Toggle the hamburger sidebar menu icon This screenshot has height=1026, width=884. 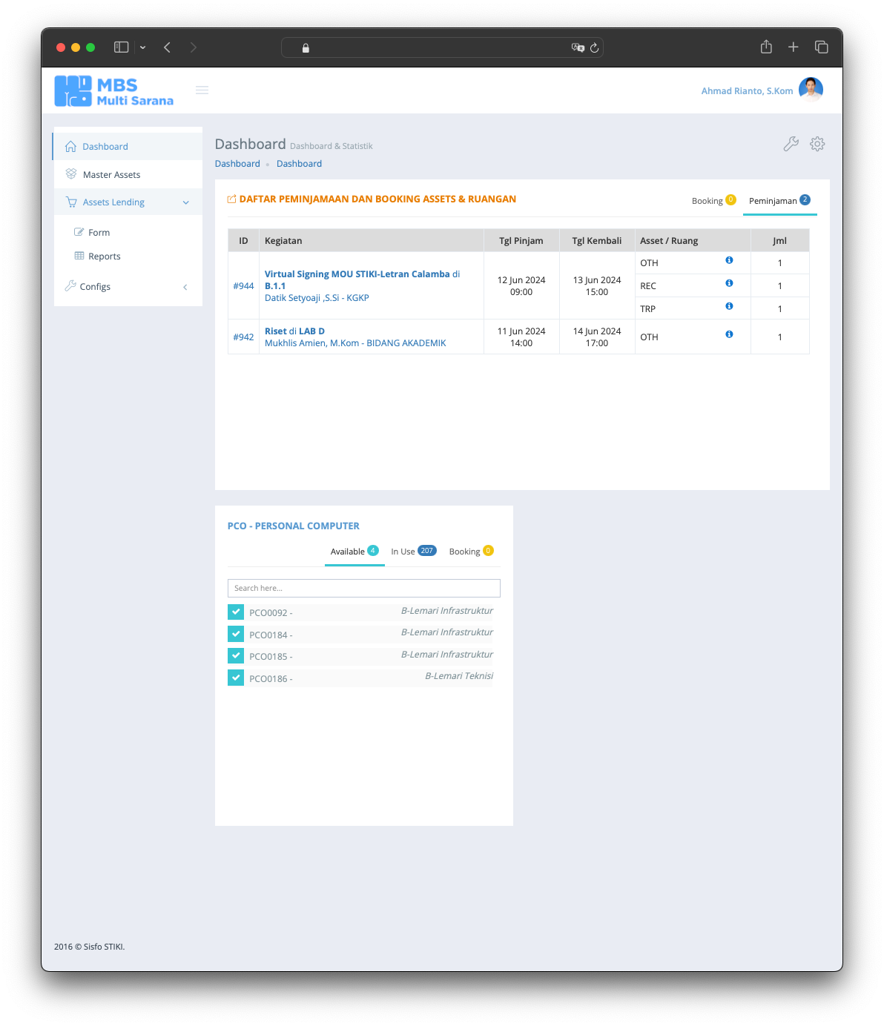[202, 90]
